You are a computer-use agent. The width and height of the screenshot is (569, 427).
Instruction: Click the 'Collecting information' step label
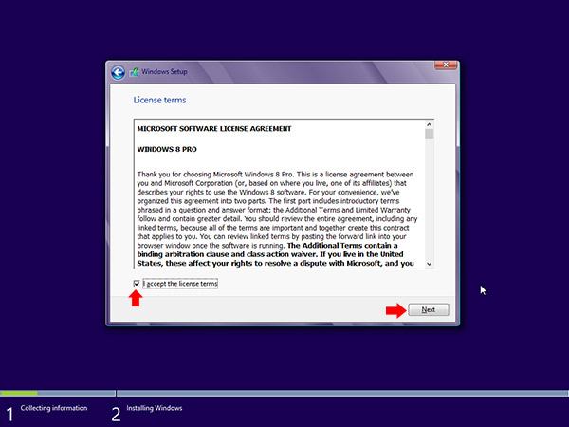[54, 408]
